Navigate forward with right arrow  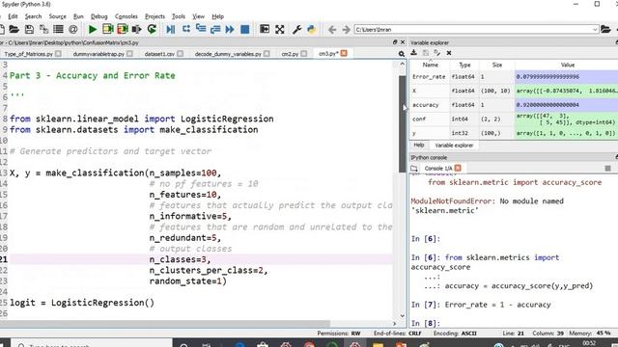[346, 30]
